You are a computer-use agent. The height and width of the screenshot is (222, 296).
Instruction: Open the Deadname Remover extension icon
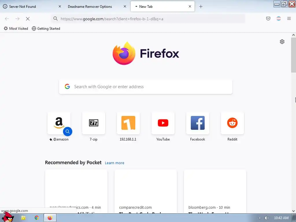(x=279, y=18)
